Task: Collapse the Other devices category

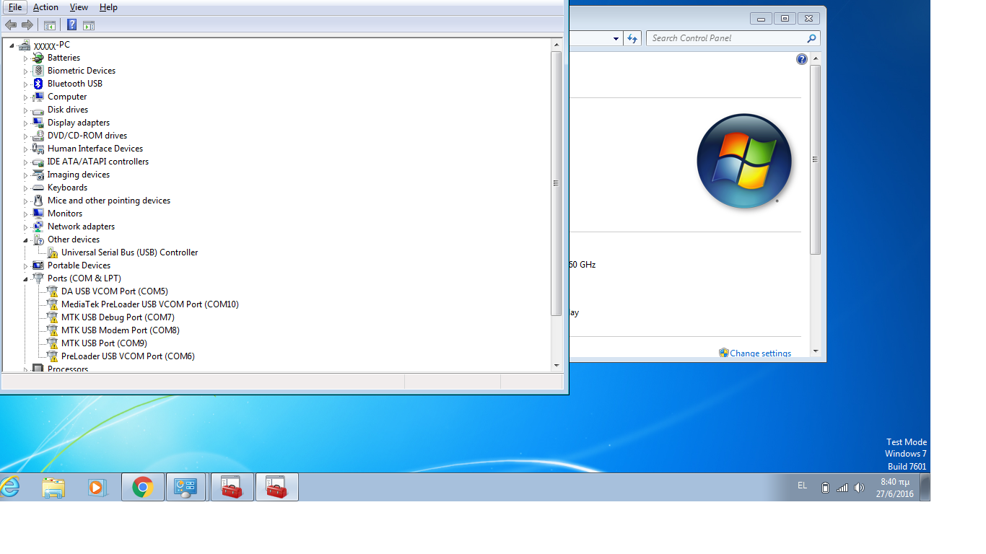Action: pos(25,240)
